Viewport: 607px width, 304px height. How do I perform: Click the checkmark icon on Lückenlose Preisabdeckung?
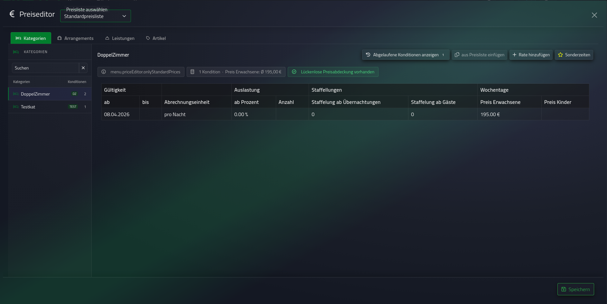294,72
